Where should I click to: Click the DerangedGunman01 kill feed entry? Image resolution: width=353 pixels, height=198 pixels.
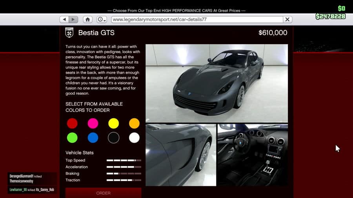pyautogui.click(x=32, y=179)
